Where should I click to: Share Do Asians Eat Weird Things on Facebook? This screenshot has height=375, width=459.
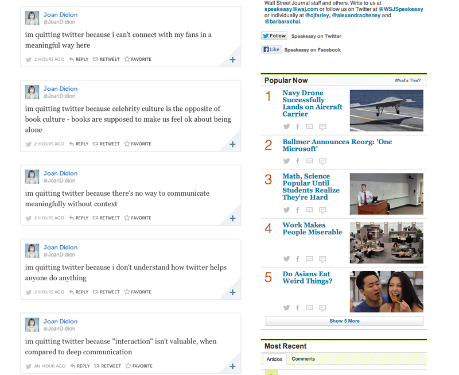click(297, 308)
